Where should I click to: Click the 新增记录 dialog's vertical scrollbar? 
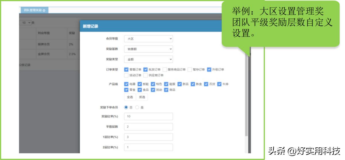[246, 94]
